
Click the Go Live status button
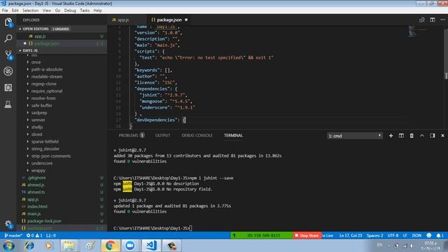(328, 235)
